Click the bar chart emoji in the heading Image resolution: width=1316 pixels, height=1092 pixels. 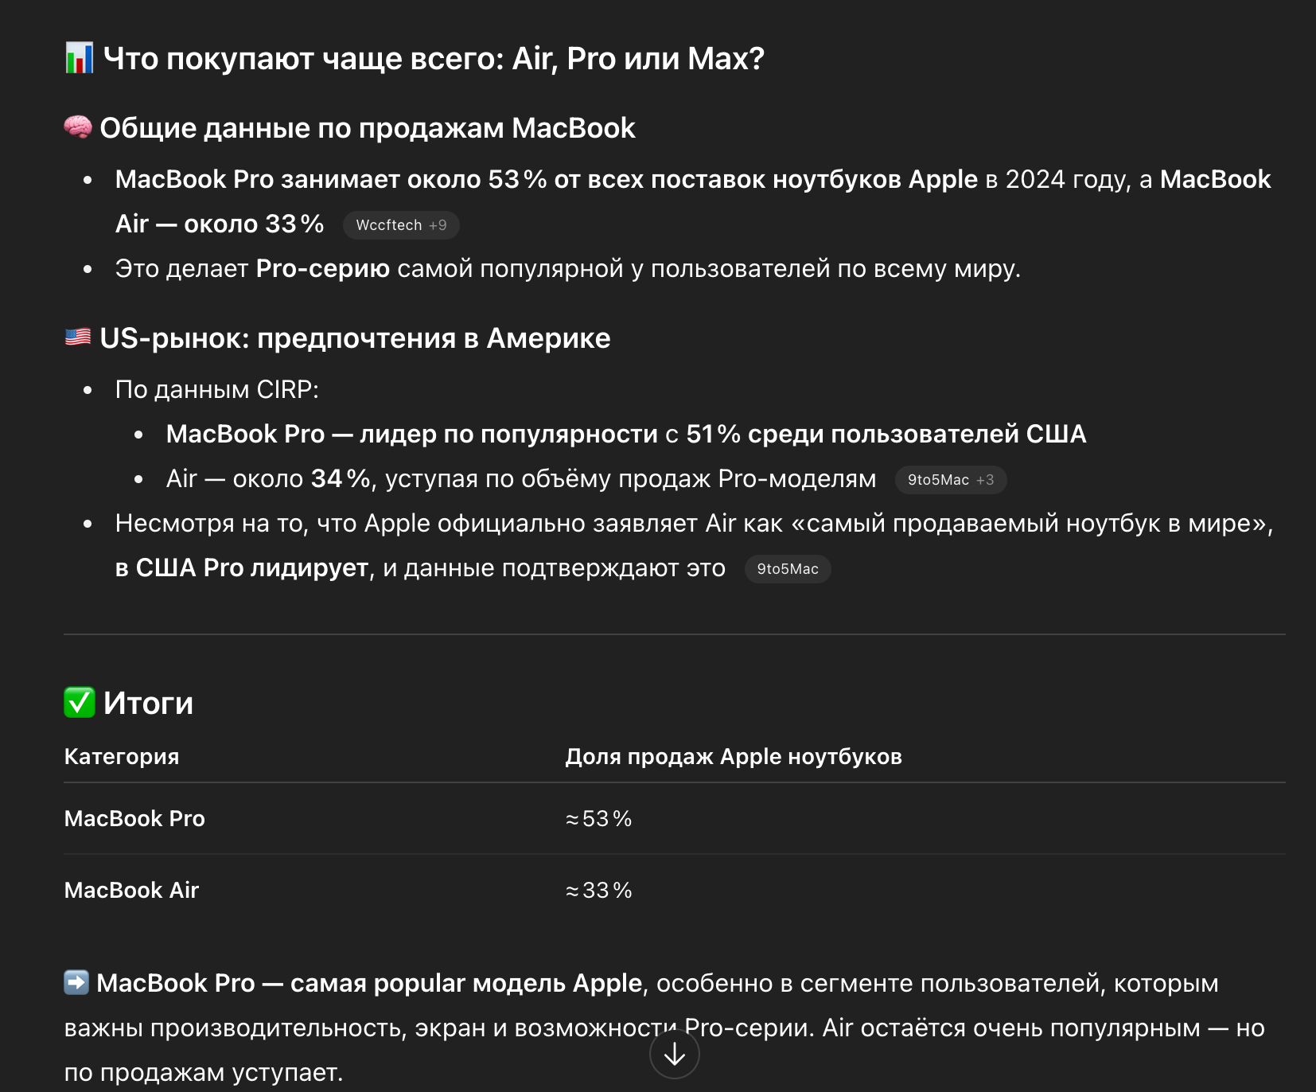(x=79, y=58)
